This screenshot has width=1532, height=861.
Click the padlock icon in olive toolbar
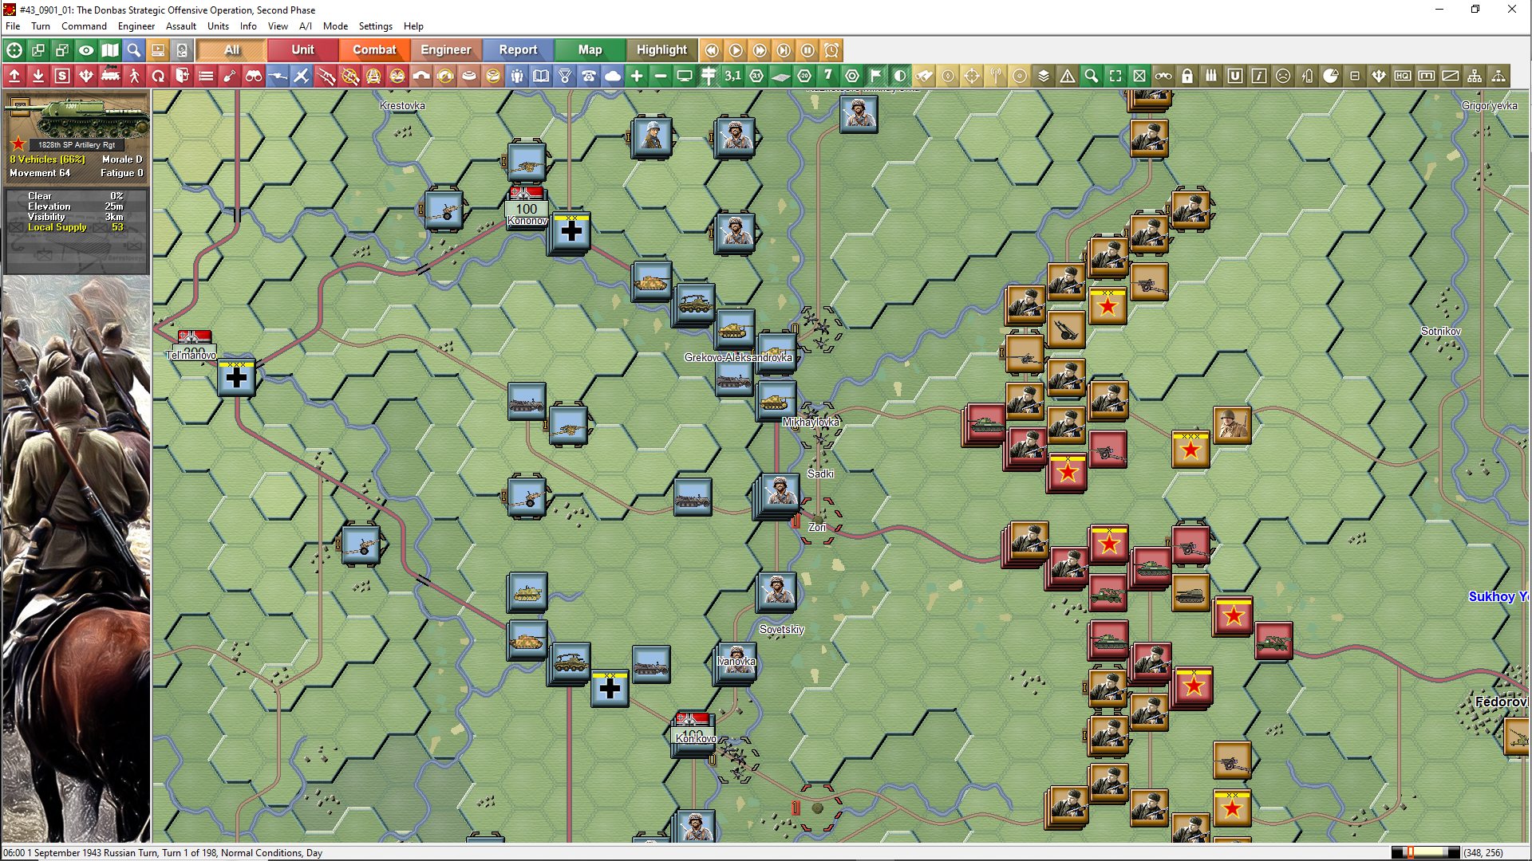click(1187, 76)
